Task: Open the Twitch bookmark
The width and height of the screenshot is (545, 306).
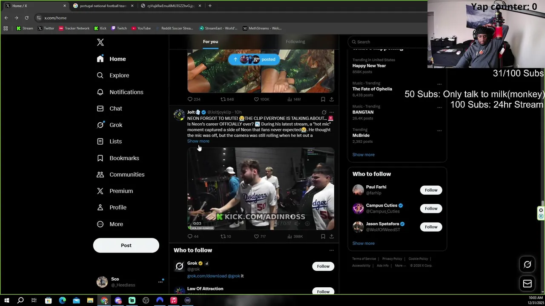Action: pos(119,28)
